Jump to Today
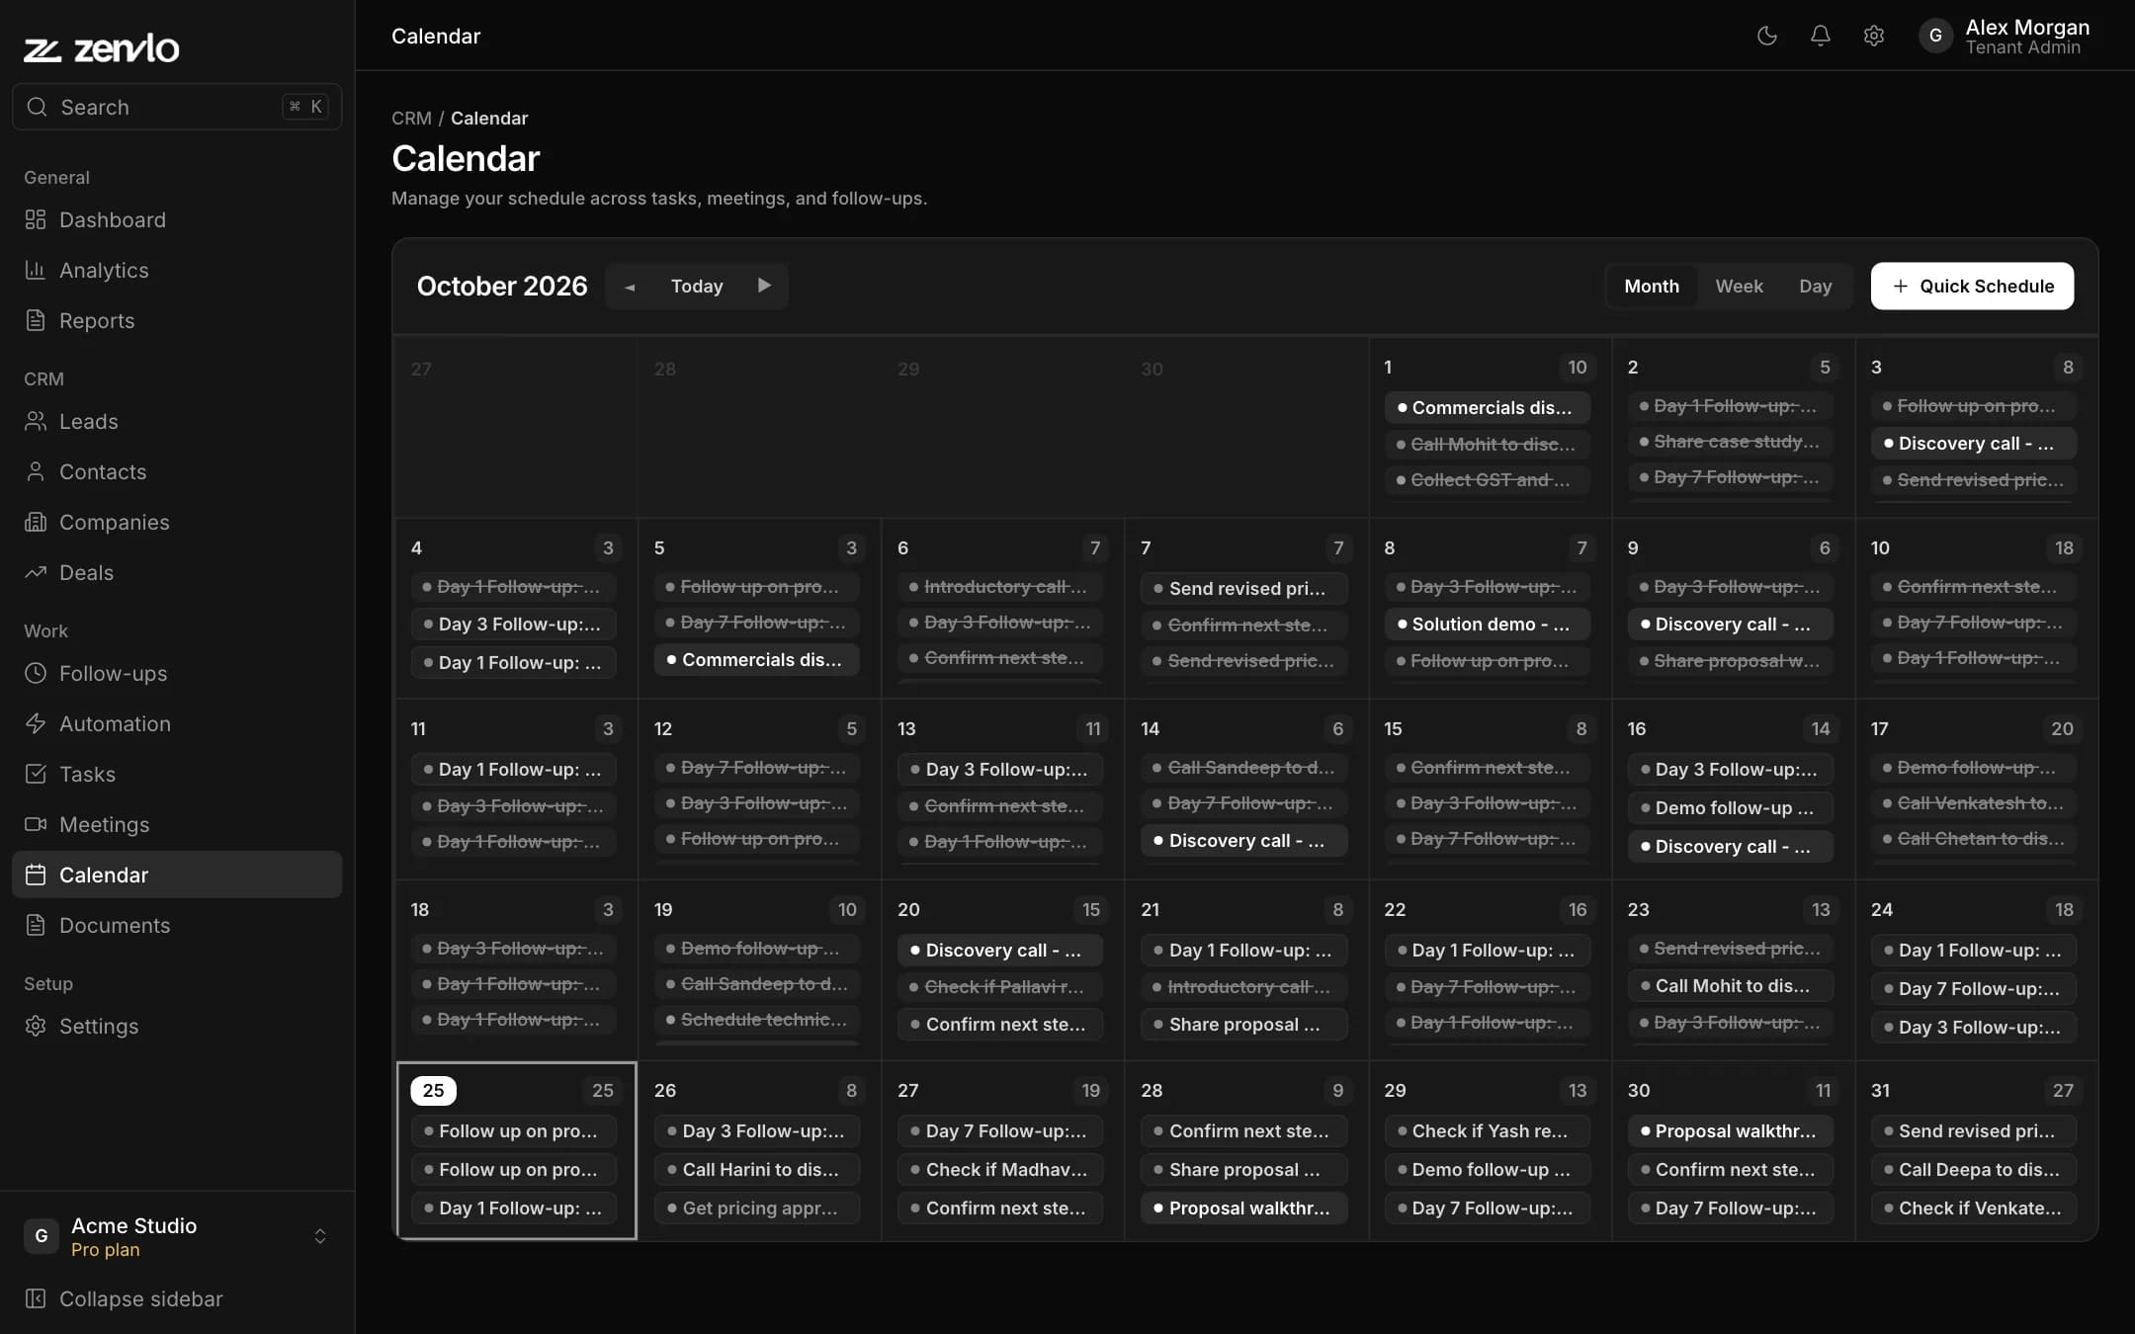The image size is (2135, 1334). (x=697, y=286)
